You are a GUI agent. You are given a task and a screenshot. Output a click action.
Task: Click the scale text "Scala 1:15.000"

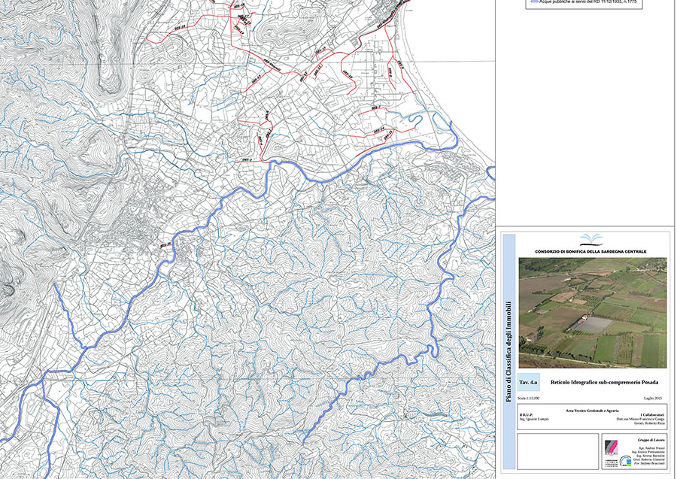click(528, 399)
